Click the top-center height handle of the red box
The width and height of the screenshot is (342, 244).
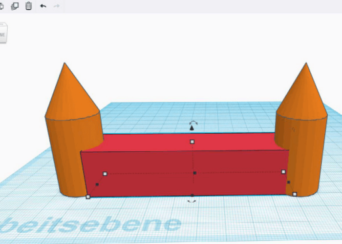pyautogui.click(x=192, y=142)
